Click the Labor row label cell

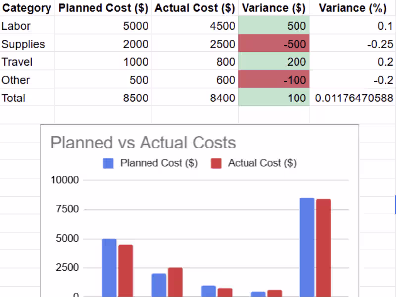(27, 26)
